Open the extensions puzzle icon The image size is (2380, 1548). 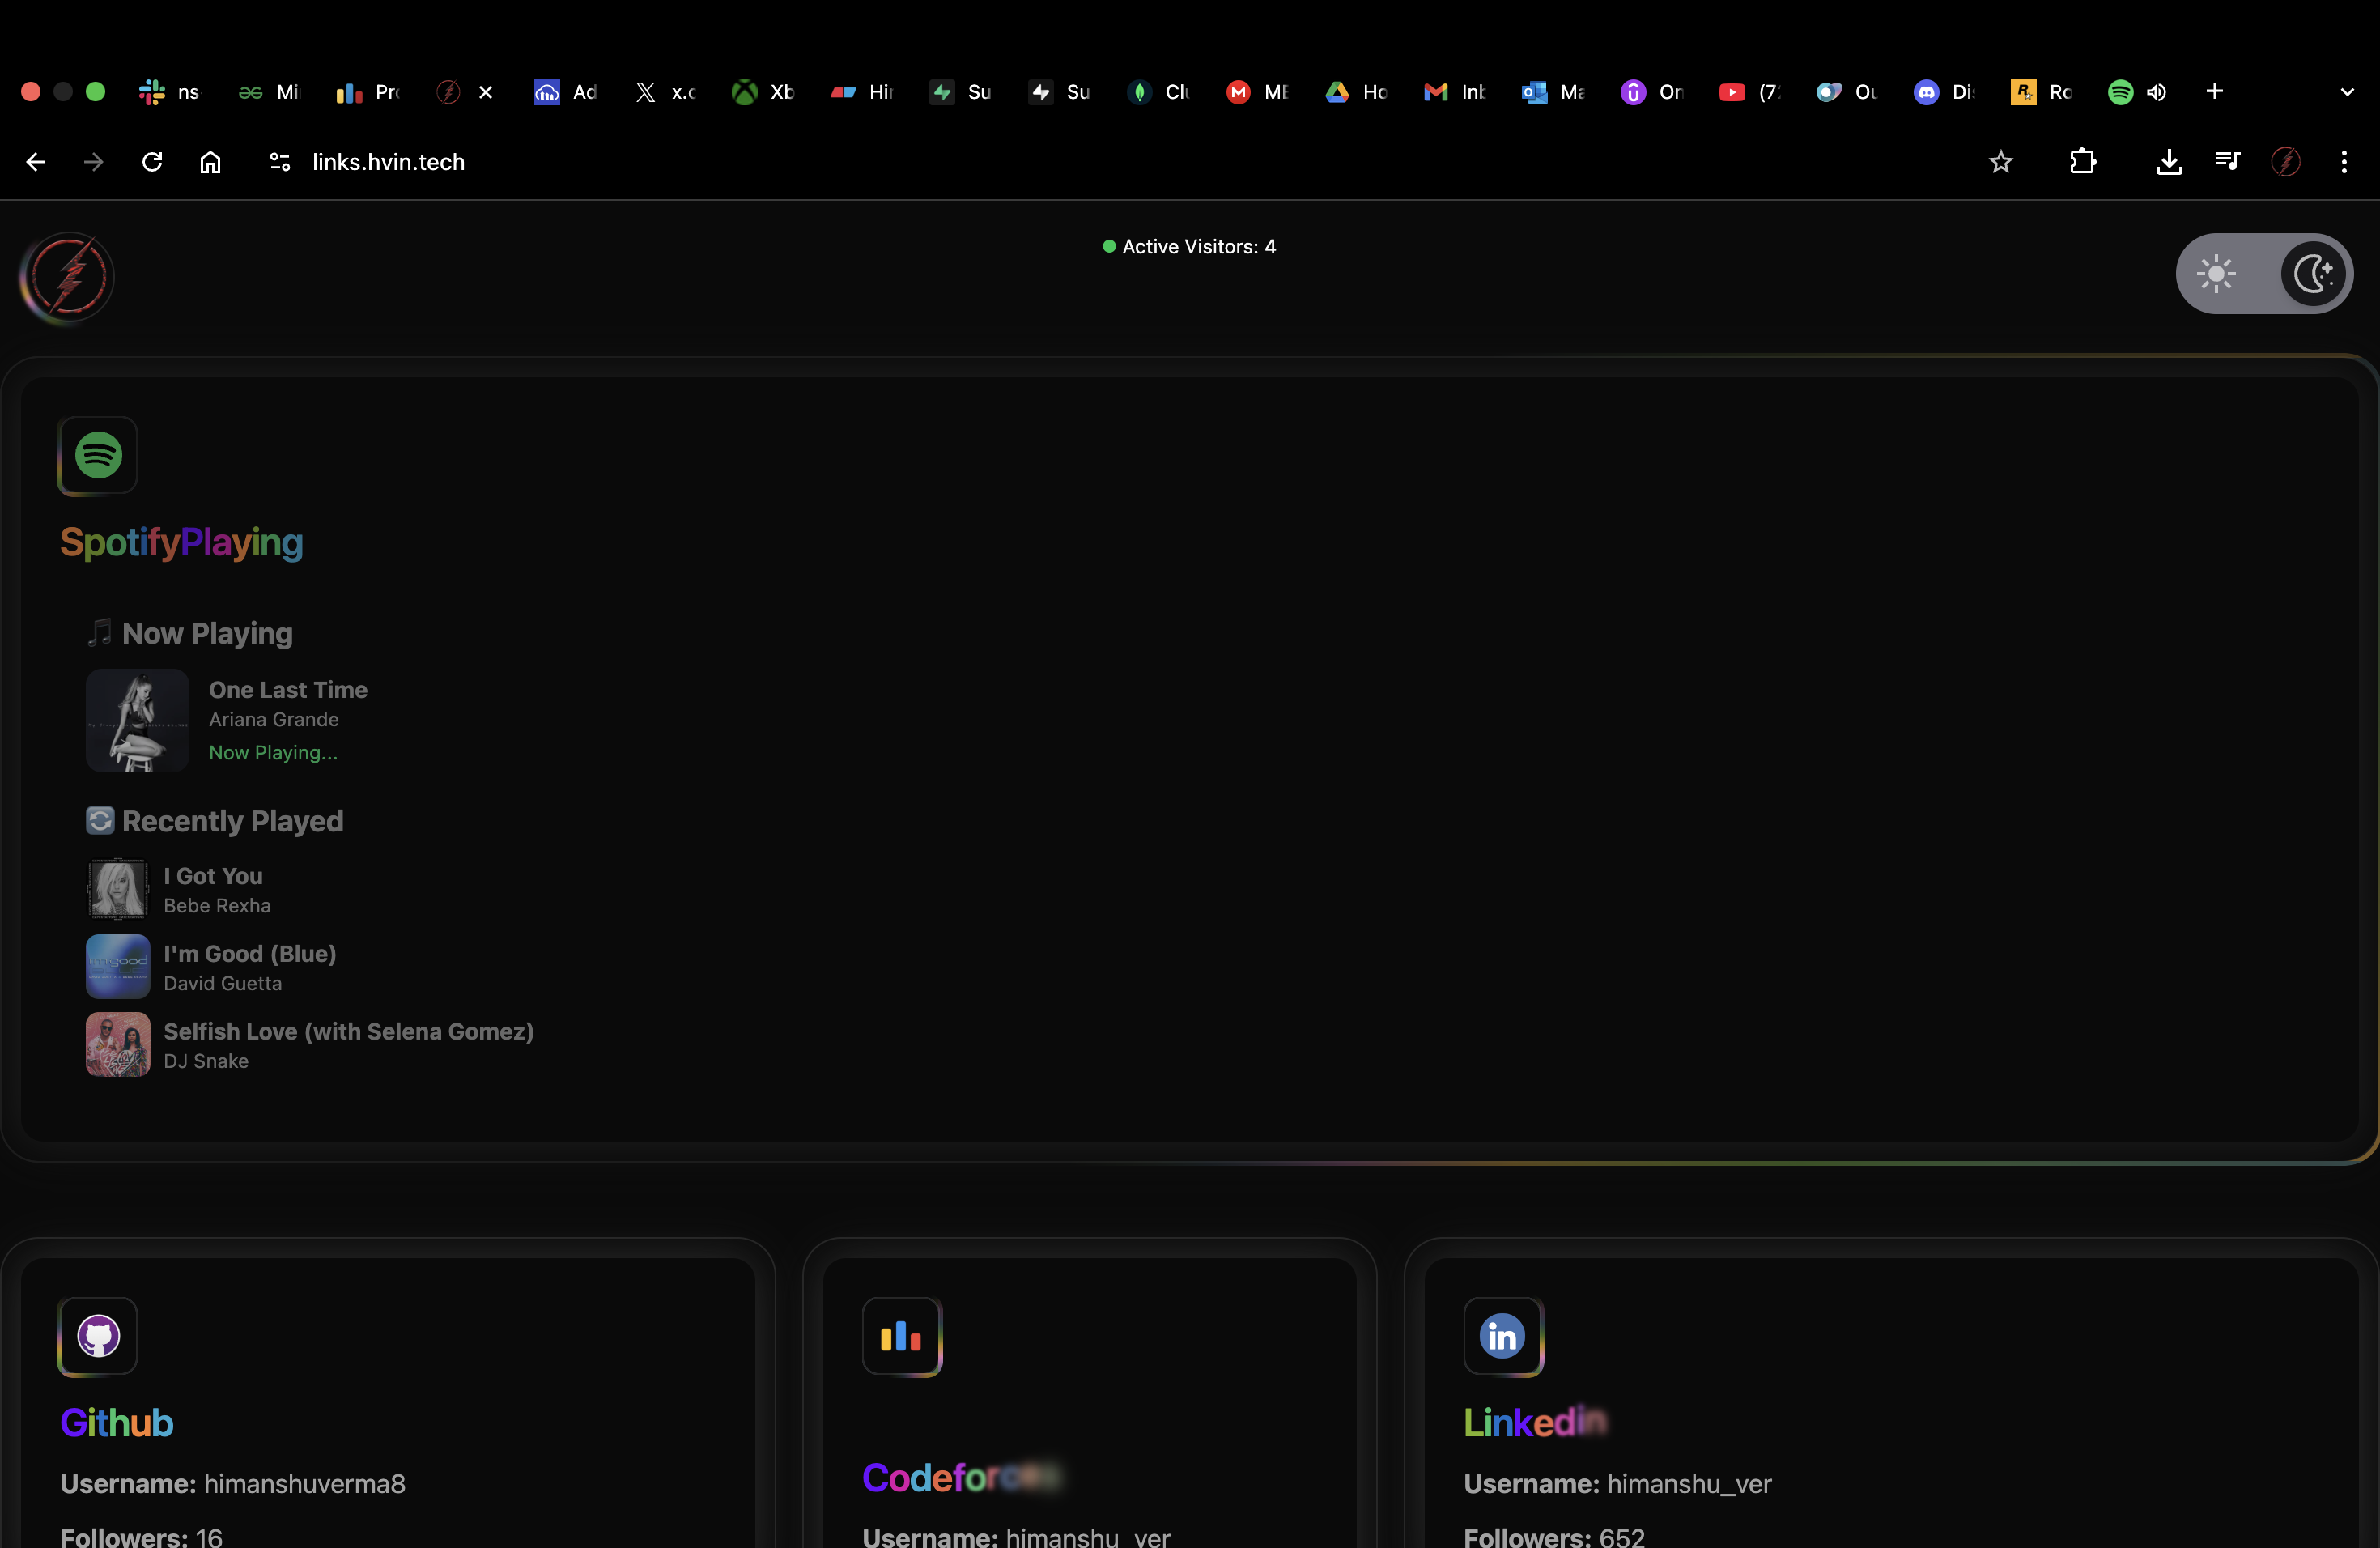click(x=2083, y=162)
